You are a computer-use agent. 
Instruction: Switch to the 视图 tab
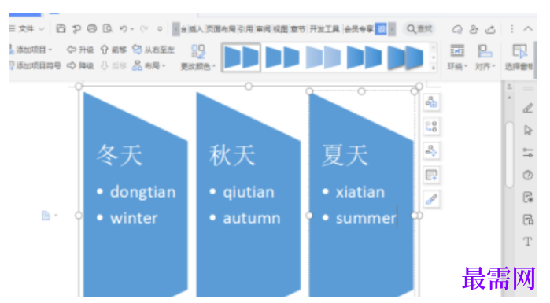(280, 29)
